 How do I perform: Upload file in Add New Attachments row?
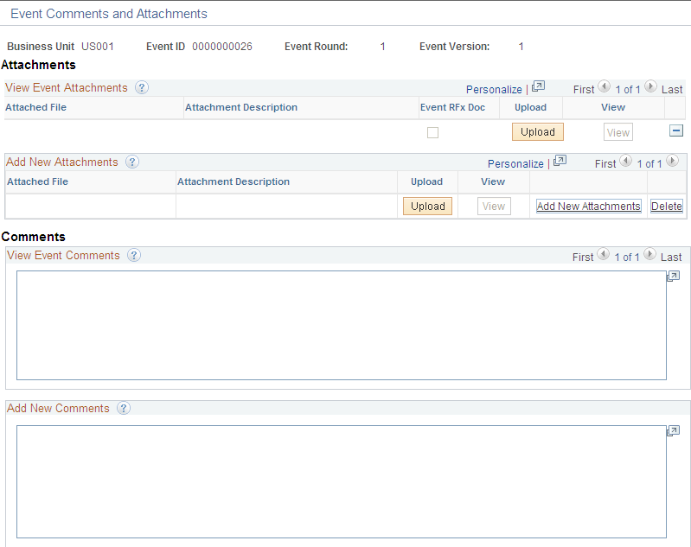coord(427,207)
